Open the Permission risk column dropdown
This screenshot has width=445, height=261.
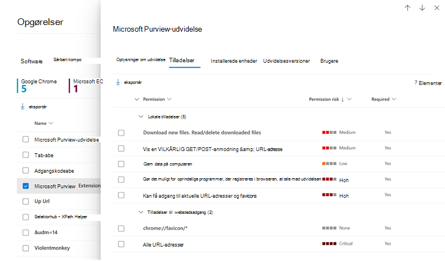(349, 99)
